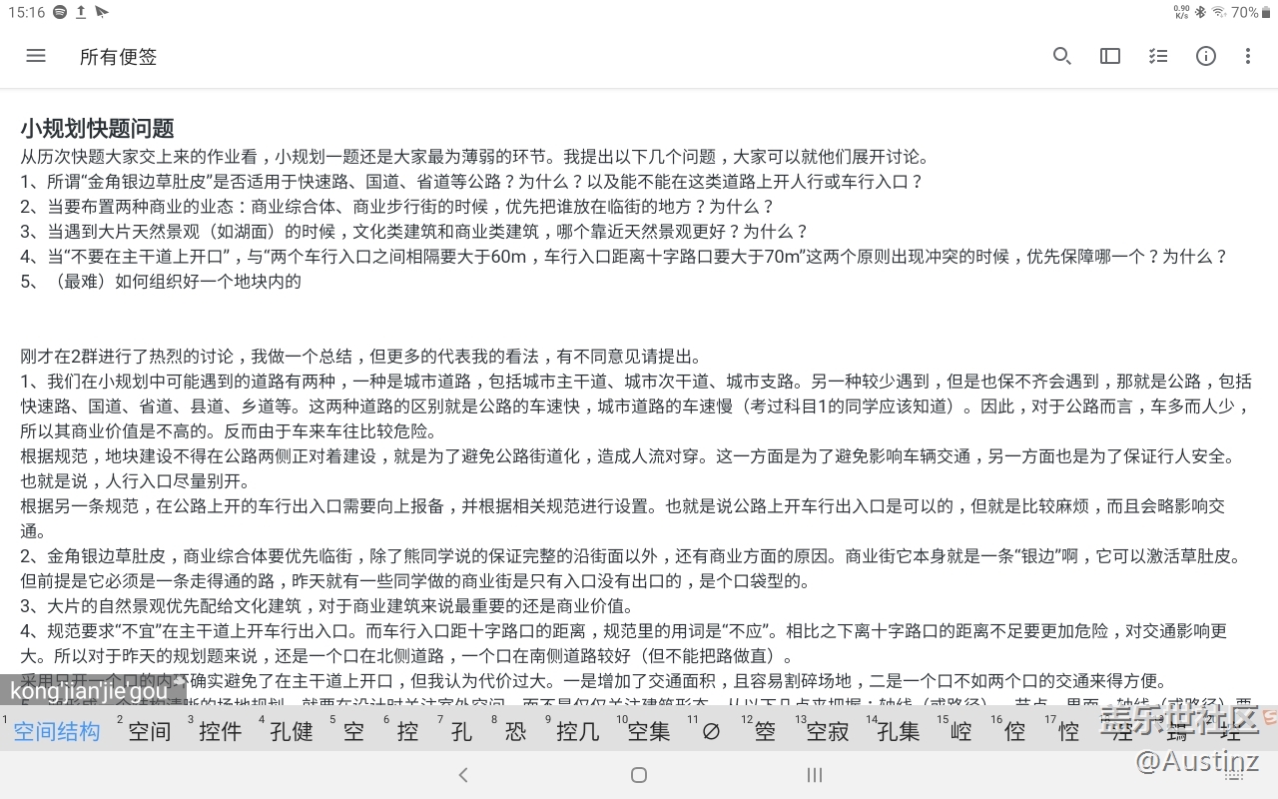The width and height of the screenshot is (1278, 799).
Task: Choose candidate '控几' from IME bar
Action: point(577,731)
